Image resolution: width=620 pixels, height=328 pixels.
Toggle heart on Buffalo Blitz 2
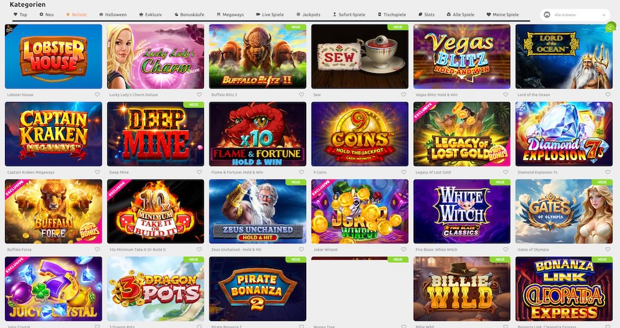301,95
